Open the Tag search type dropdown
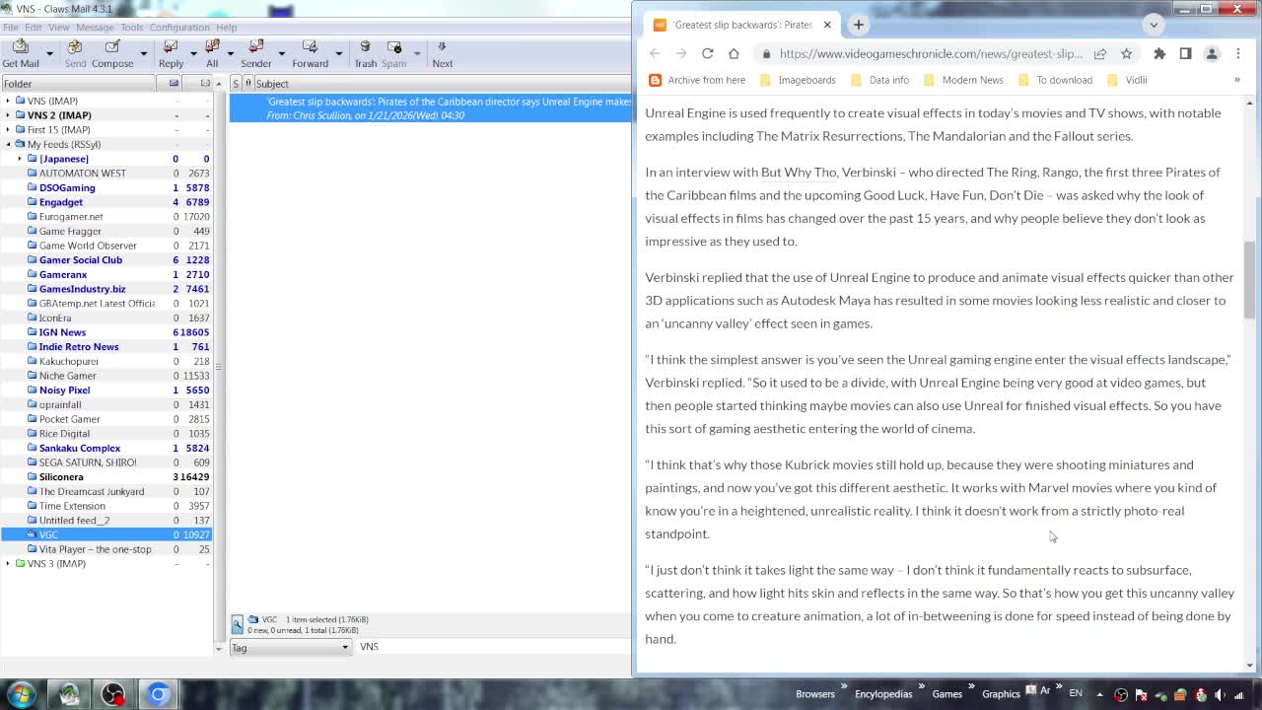Viewport: 1262px width, 710px height. pos(291,647)
